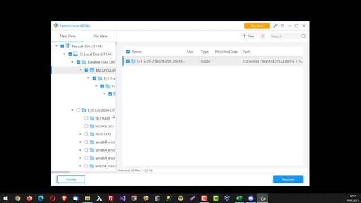Image resolution: width=361 pixels, height=203 pixels.
Task: Click the Recover button
Action: click(x=288, y=179)
